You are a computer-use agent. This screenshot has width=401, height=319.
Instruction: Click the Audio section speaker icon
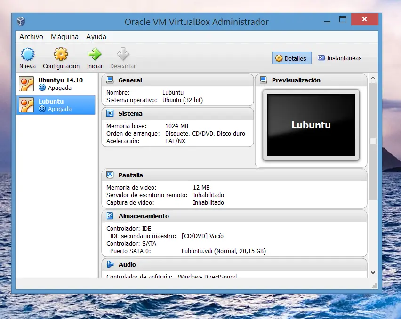click(110, 264)
